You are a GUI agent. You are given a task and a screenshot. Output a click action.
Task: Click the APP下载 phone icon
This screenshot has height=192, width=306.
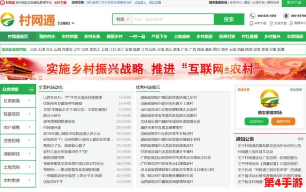(251, 23)
